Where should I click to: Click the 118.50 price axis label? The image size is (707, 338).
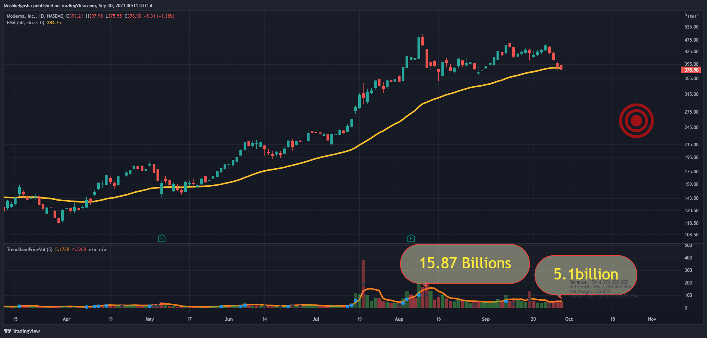(x=692, y=223)
